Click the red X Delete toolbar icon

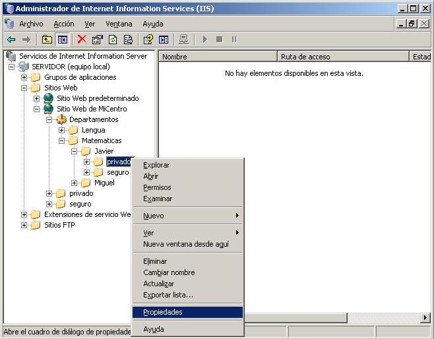click(82, 40)
